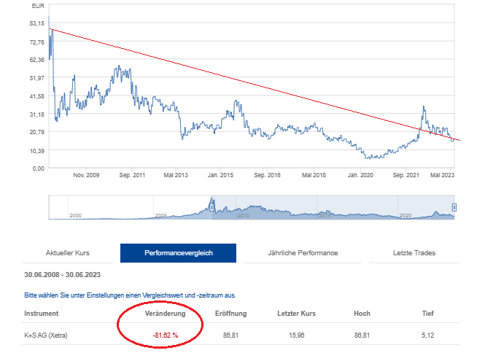Click the 5,12 low value
The width and height of the screenshot is (493, 353).
(427, 335)
